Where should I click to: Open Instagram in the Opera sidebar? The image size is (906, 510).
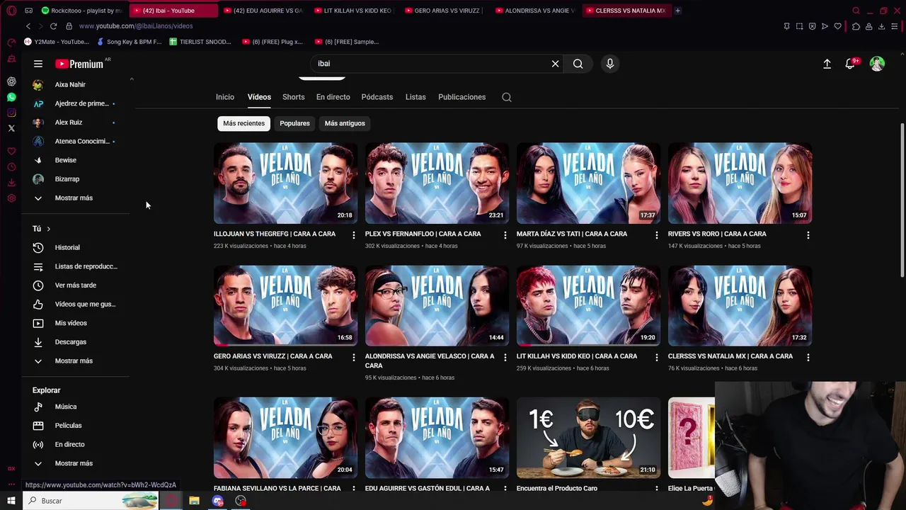pos(11,113)
